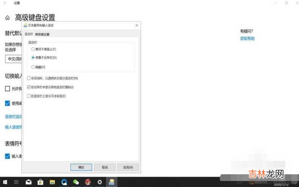Open the 获取帮助 link
The image size is (299, 187).
pyautogui.click(x=247, y=39)
